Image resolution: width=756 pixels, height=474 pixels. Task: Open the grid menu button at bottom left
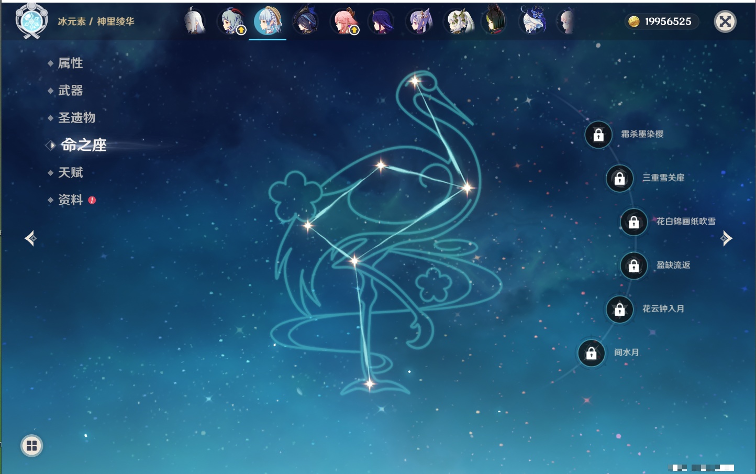pos(31,446)
